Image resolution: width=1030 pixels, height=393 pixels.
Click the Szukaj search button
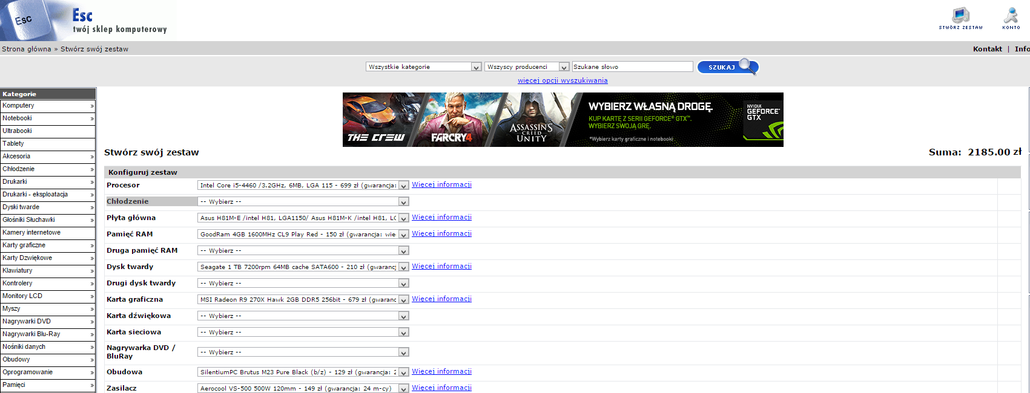(x=728, y=67)
